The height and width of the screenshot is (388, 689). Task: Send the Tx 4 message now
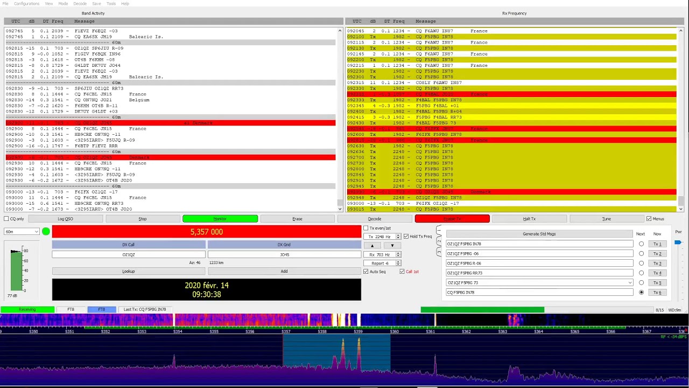click(657, 273)
